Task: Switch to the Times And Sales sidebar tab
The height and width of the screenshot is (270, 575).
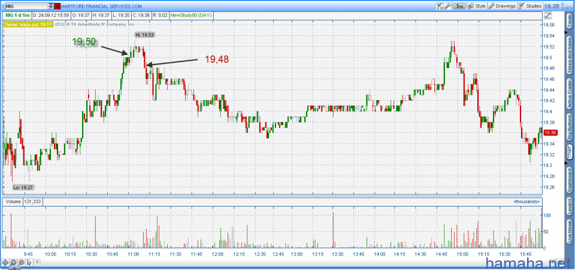Action: click(570, 55)
